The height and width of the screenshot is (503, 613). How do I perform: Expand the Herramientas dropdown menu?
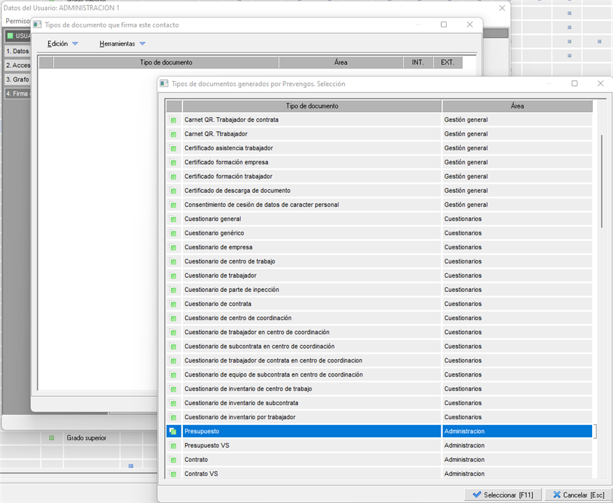[x=122, y=44]
